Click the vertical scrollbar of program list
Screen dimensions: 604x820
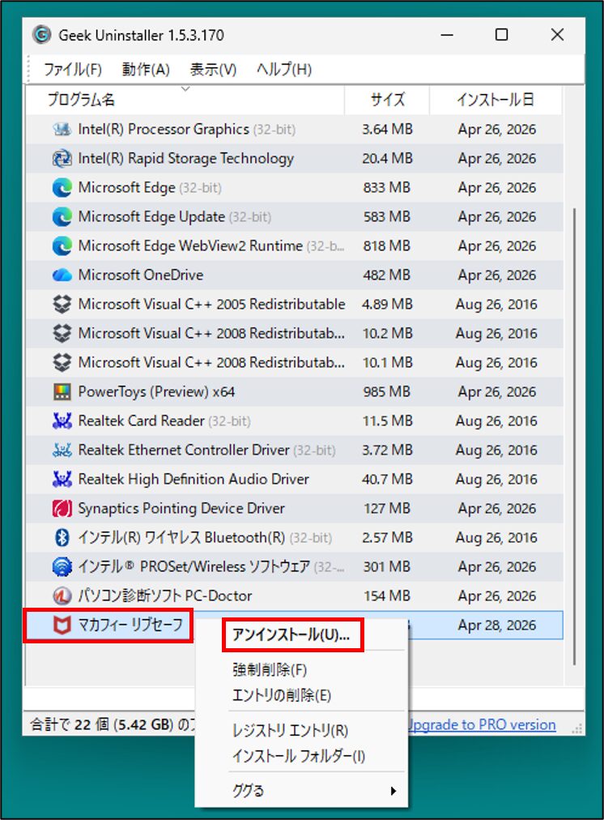tap(574, 437)
